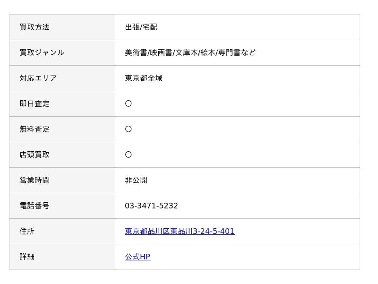Open the 公式HP link

point(137,257)
